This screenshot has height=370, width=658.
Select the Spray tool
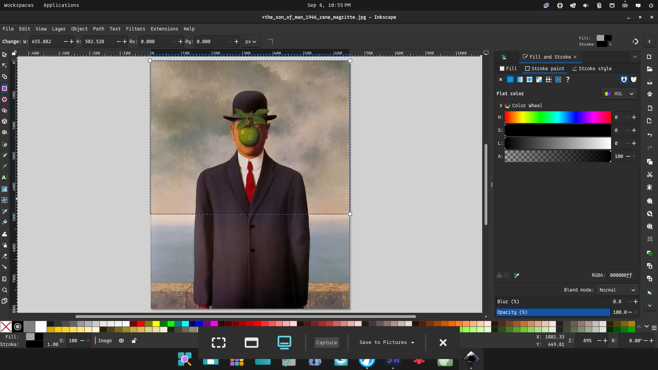[x=4, y=245]
